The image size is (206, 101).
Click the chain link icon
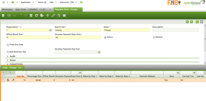click(53, 15)
